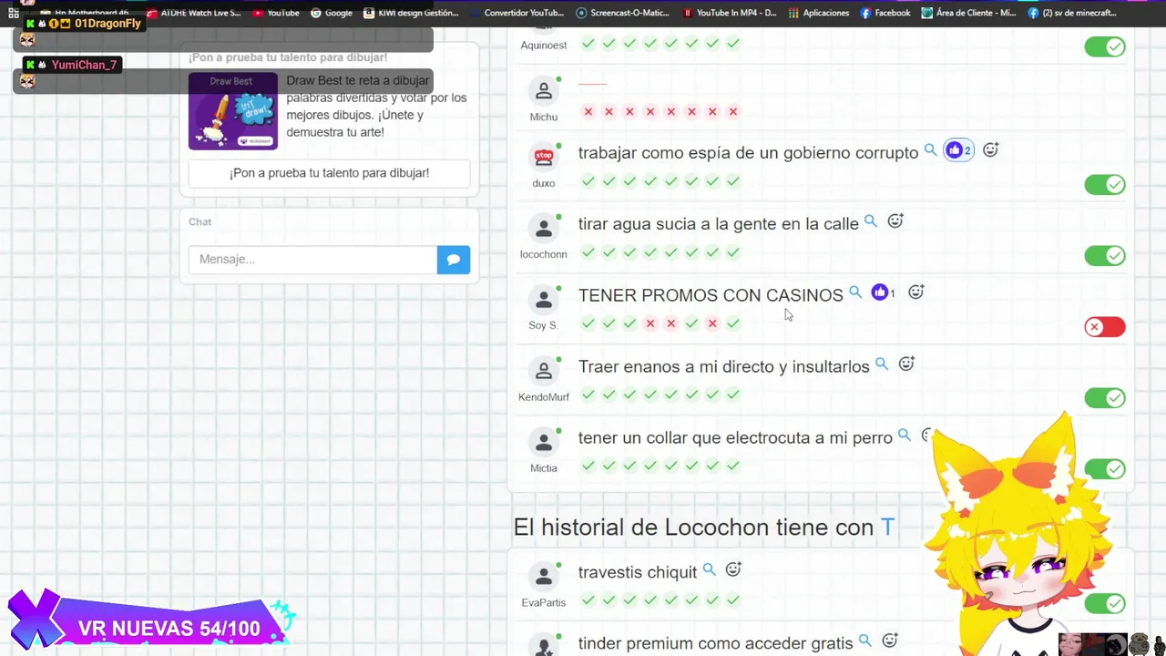Search 'tinder premium como acceder gratis'

click(x=864, y=641)
